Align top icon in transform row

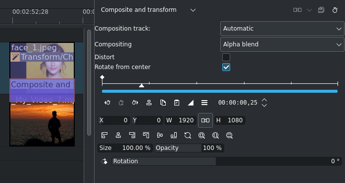coord(146,135)
